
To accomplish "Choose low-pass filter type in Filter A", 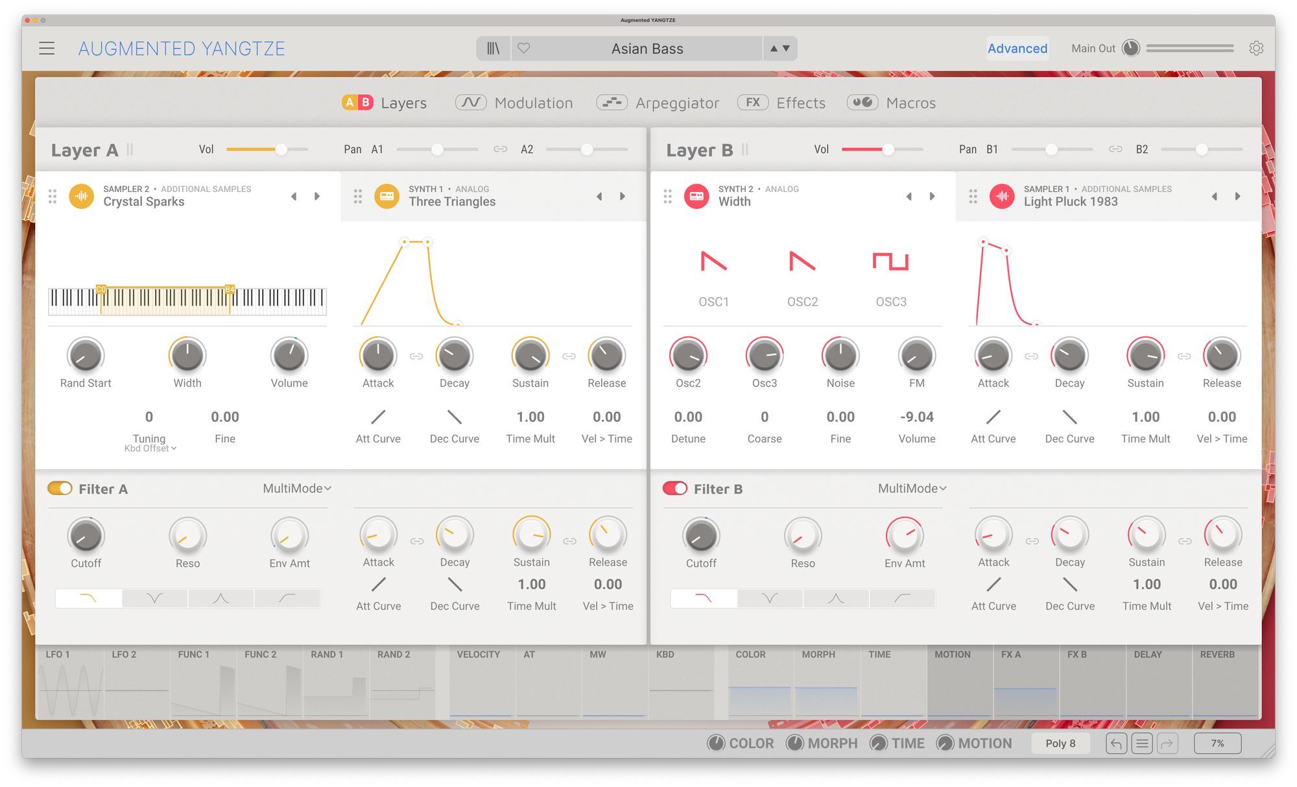I will tap(88, 598).
